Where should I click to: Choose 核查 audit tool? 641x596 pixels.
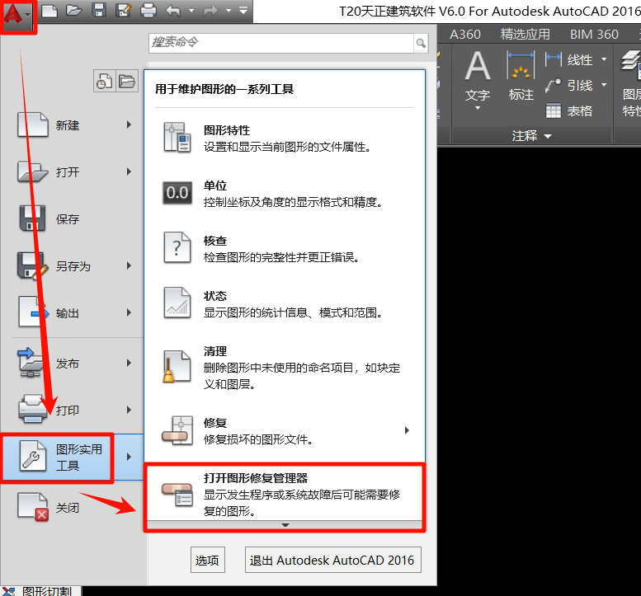tap(285, 248)
